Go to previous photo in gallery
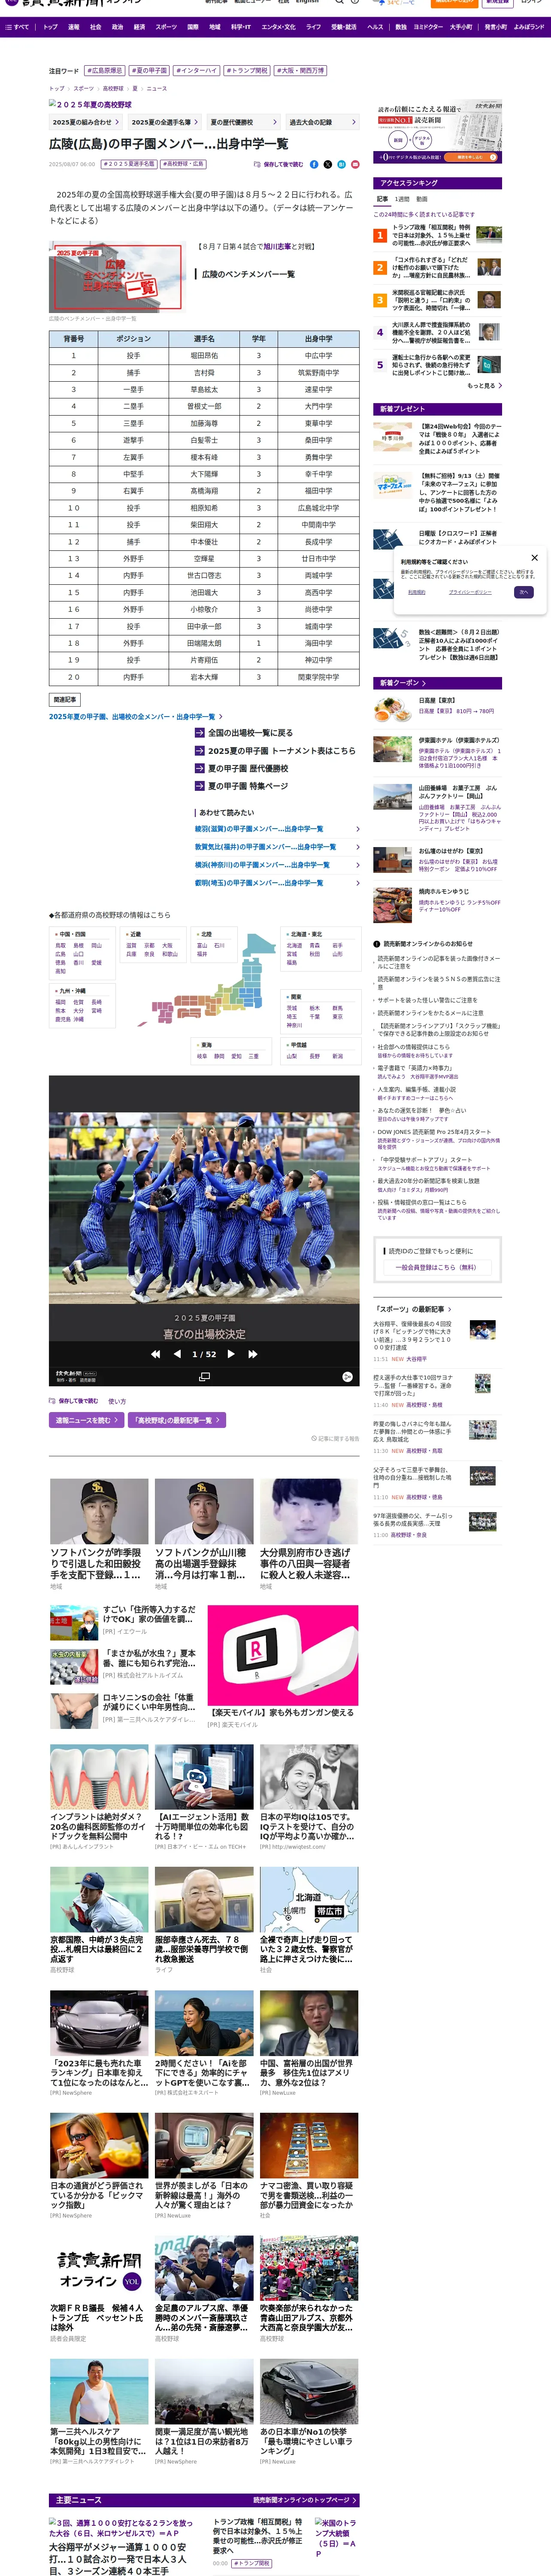 coord(177,1354)
